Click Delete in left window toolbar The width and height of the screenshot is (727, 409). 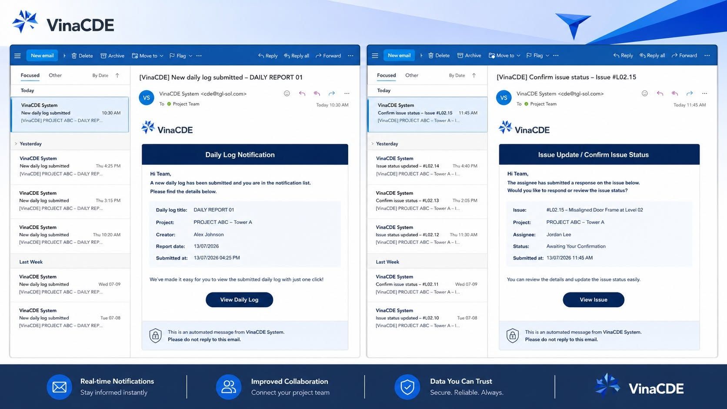coord(82,56)
